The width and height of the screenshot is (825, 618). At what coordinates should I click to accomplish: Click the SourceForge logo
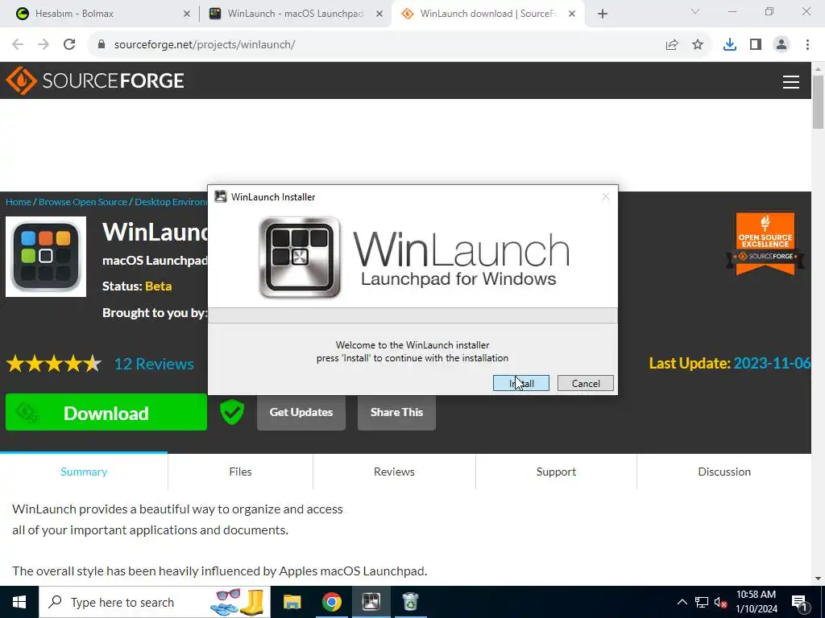(95, 80)
